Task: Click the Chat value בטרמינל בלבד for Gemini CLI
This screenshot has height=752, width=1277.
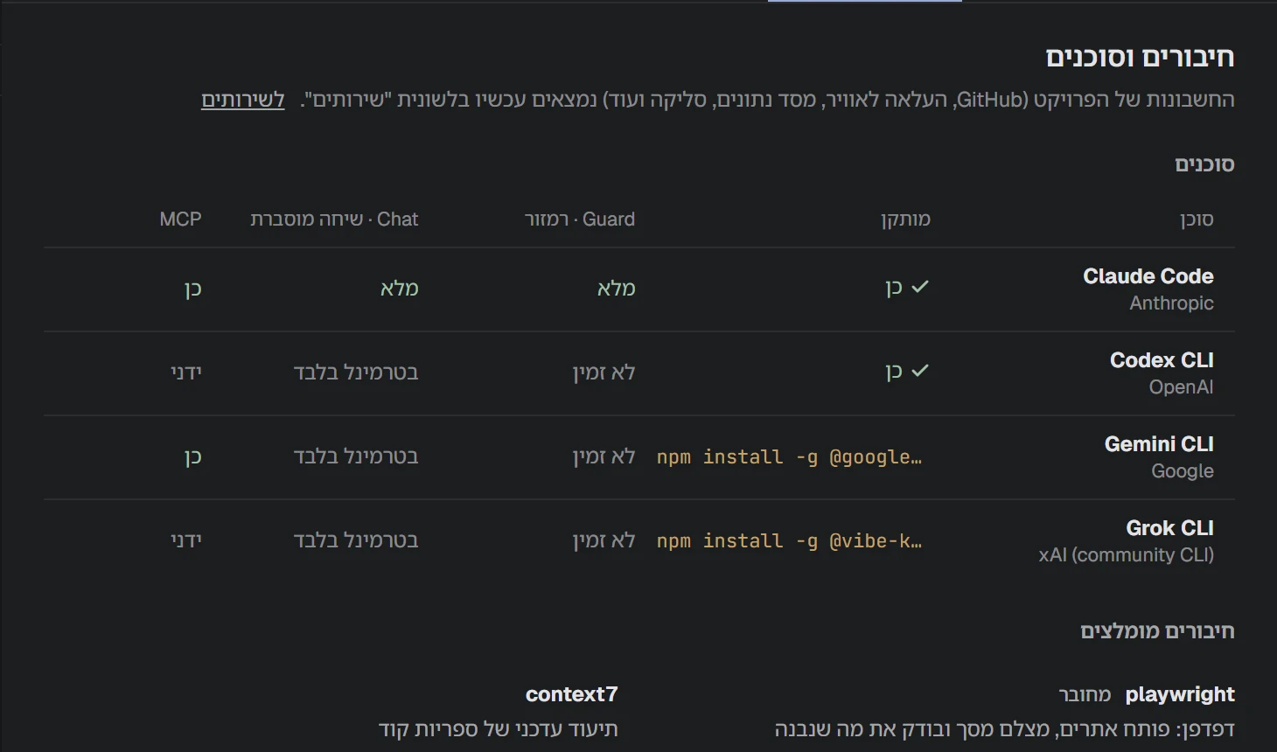Action: (356, 456)
